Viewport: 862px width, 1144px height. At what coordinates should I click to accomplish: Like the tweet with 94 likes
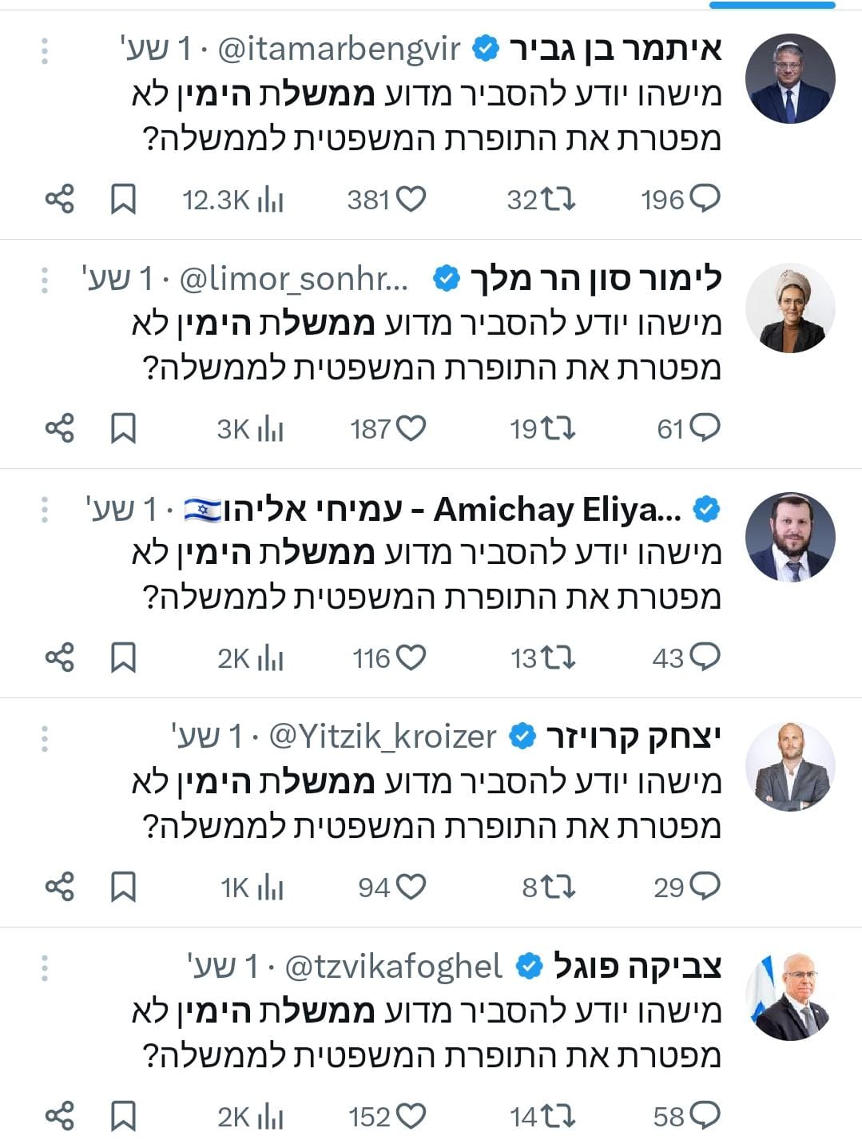tap(411, 887)
